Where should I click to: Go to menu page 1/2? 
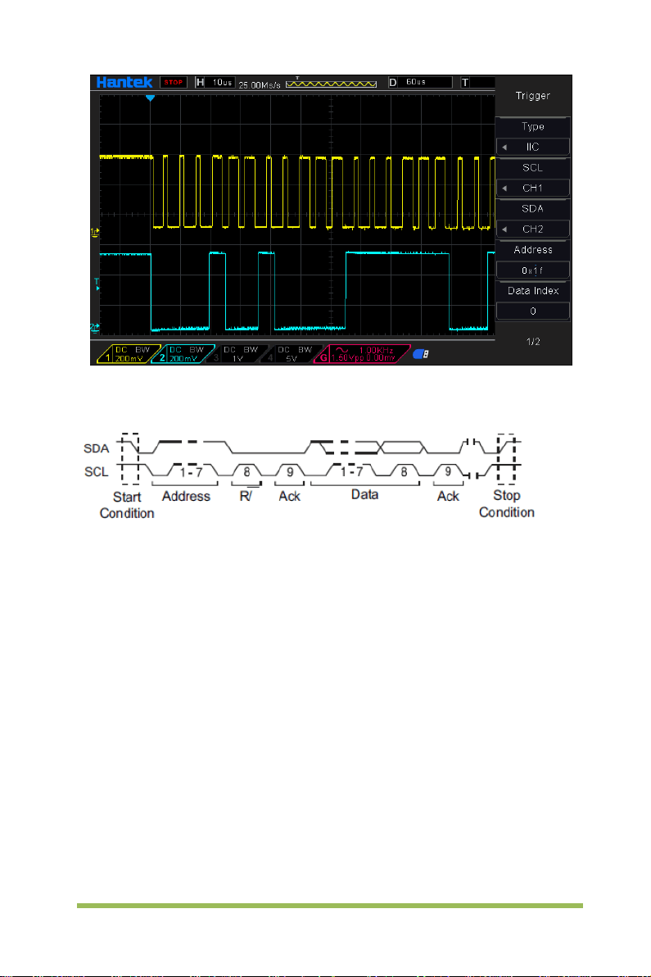(x=533, y=342)
